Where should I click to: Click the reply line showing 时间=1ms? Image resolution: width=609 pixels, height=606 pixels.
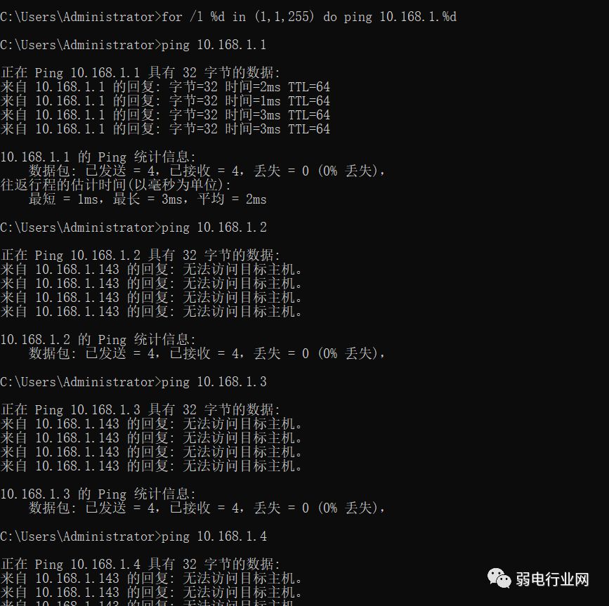[x=165, y=101]
